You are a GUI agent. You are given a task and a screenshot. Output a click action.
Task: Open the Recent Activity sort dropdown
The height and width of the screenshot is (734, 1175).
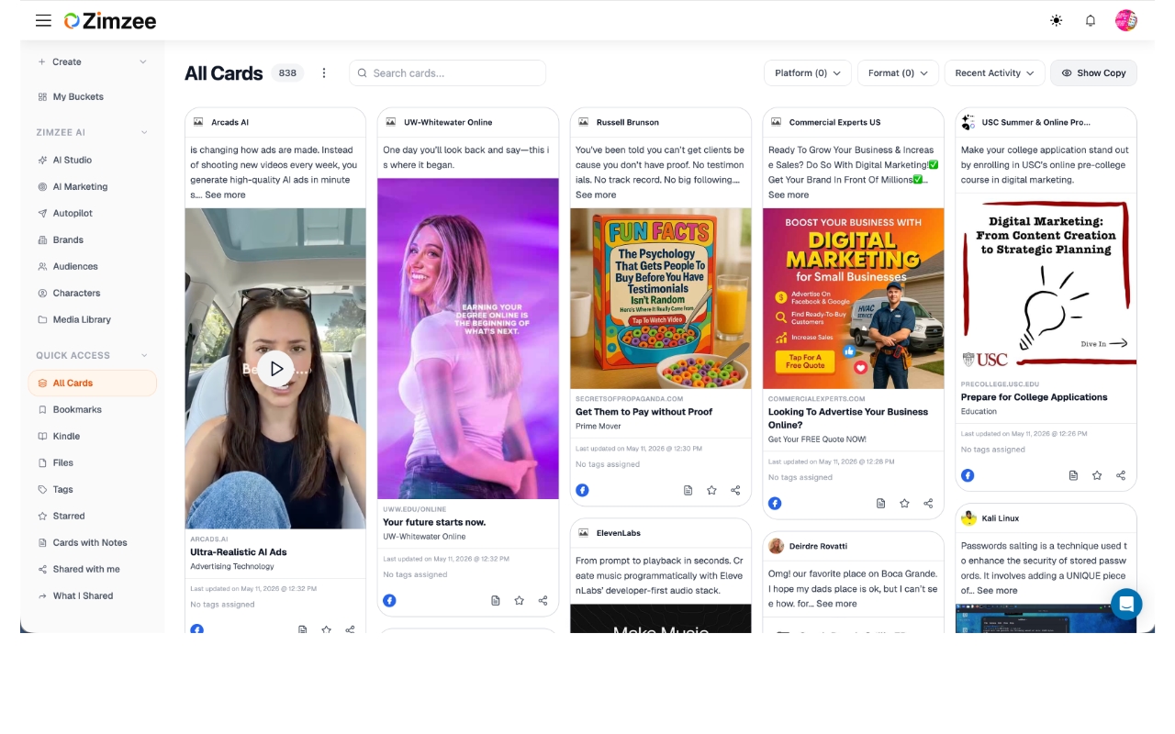pyautogui.click(x=994, y=72)
